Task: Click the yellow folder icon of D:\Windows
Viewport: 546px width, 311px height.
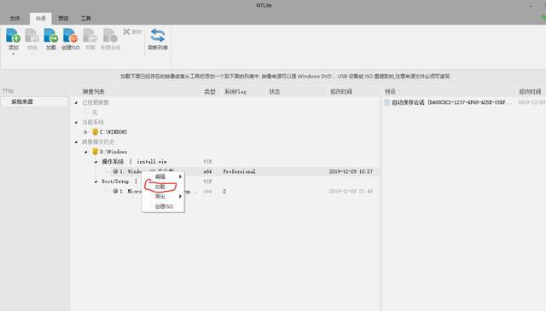Action: pos(95,152)
